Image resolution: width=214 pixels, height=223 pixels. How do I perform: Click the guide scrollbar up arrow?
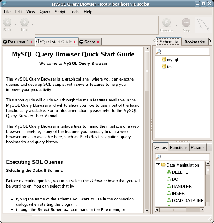pos(147,49)
